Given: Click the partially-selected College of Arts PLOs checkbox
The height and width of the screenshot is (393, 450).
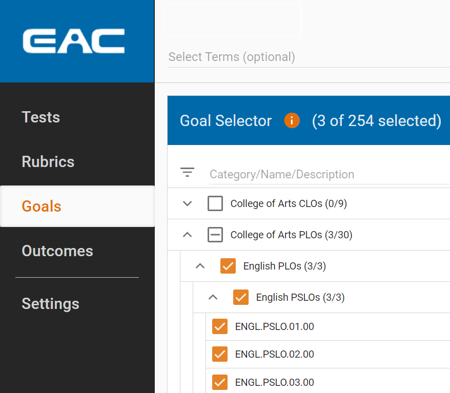Looking at the screenshot, I should click(x=215, y=235).
